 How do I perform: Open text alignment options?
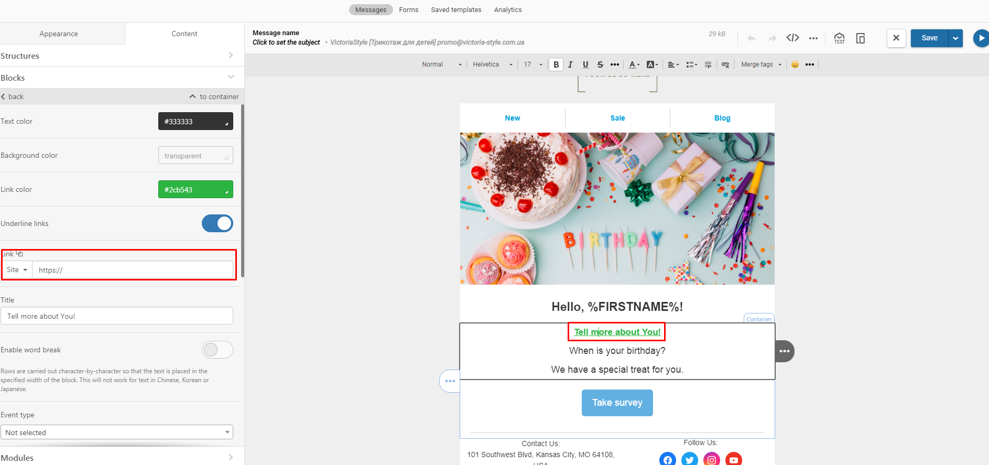pyautogui.click(x=673, y=64)
